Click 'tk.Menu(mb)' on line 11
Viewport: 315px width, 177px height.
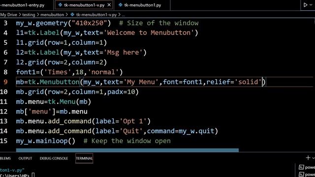pos(69,102)
